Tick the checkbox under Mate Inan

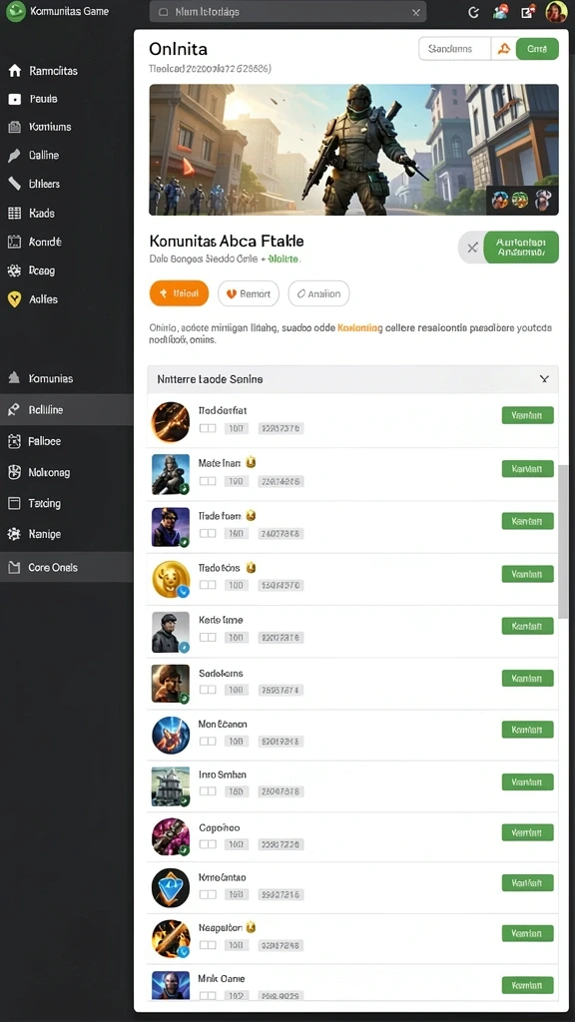208,481
